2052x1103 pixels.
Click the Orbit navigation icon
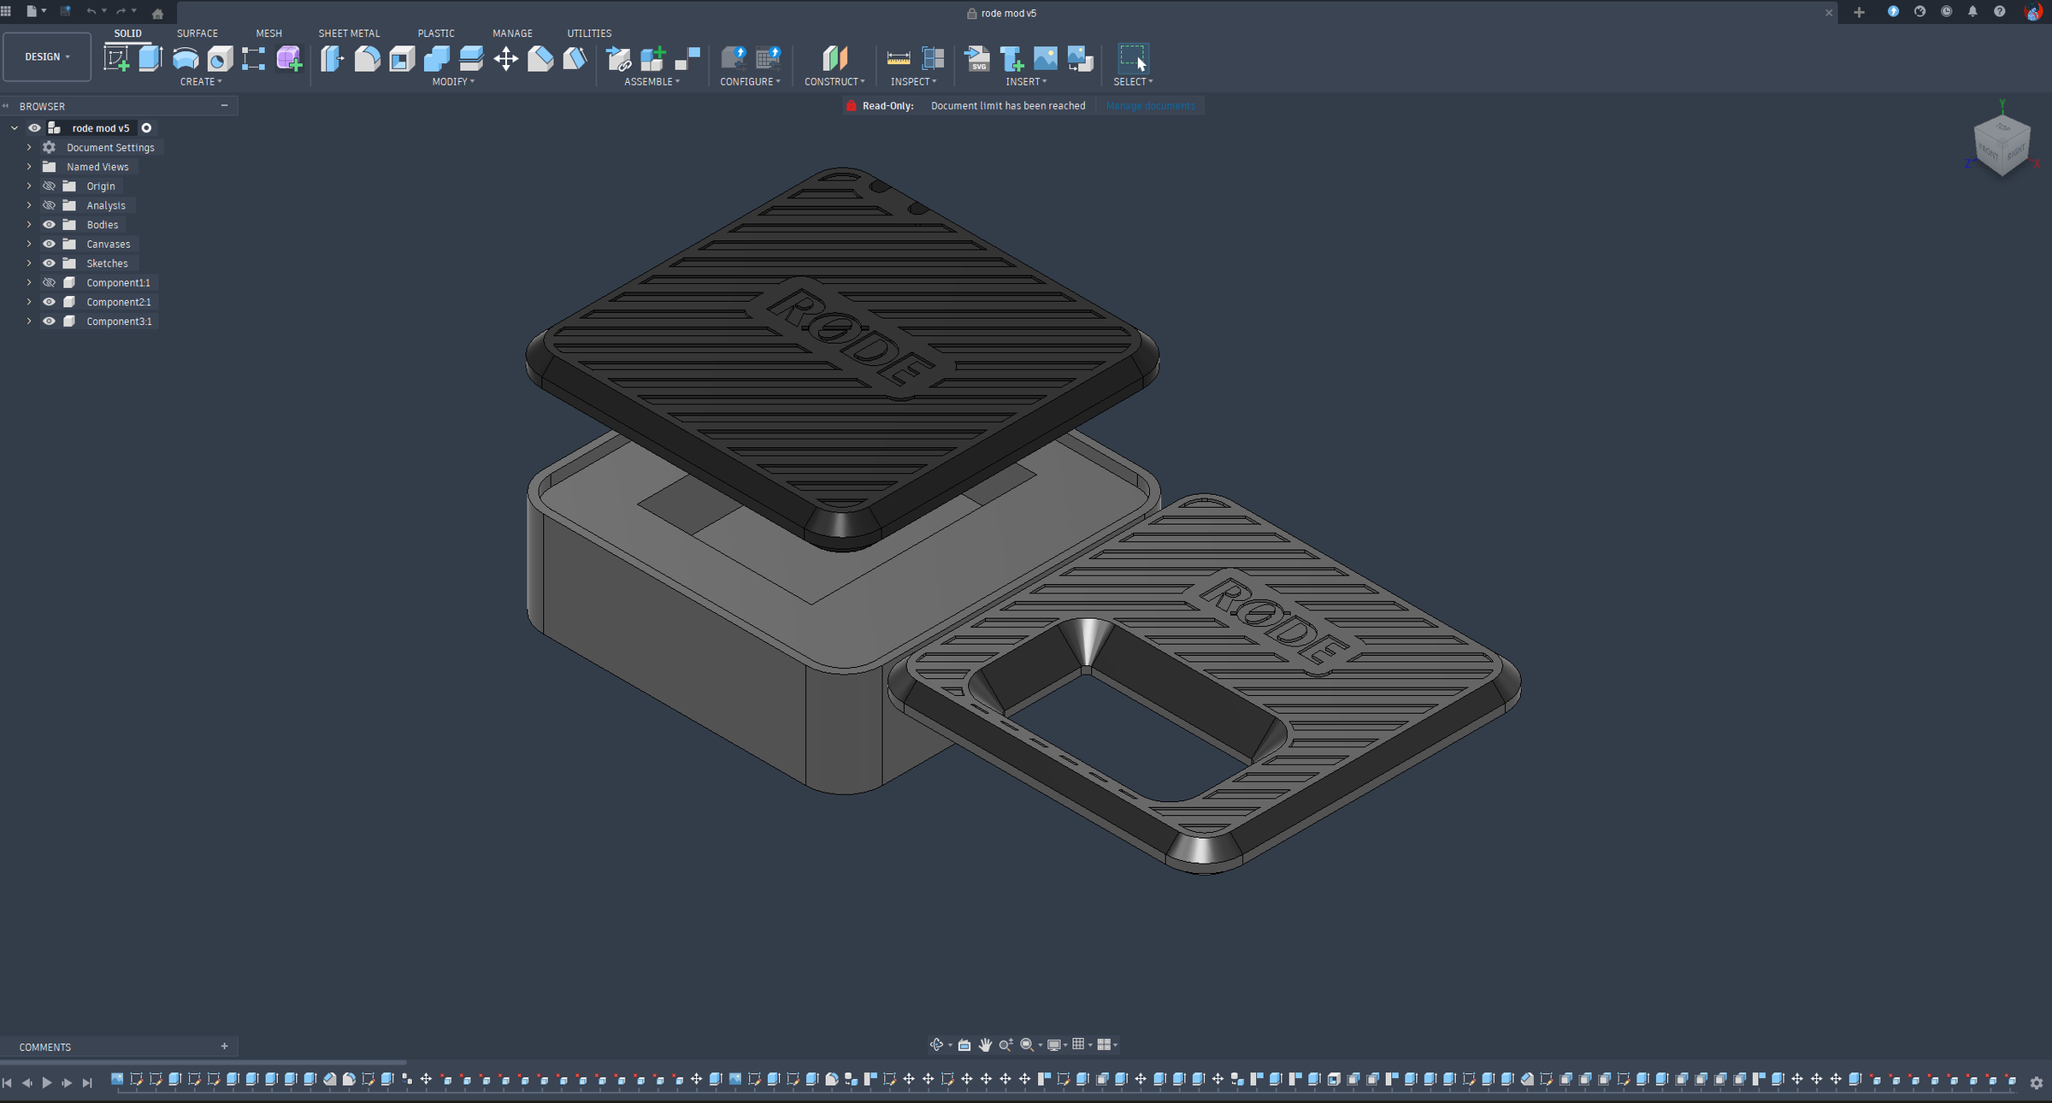pos(937,1044)
